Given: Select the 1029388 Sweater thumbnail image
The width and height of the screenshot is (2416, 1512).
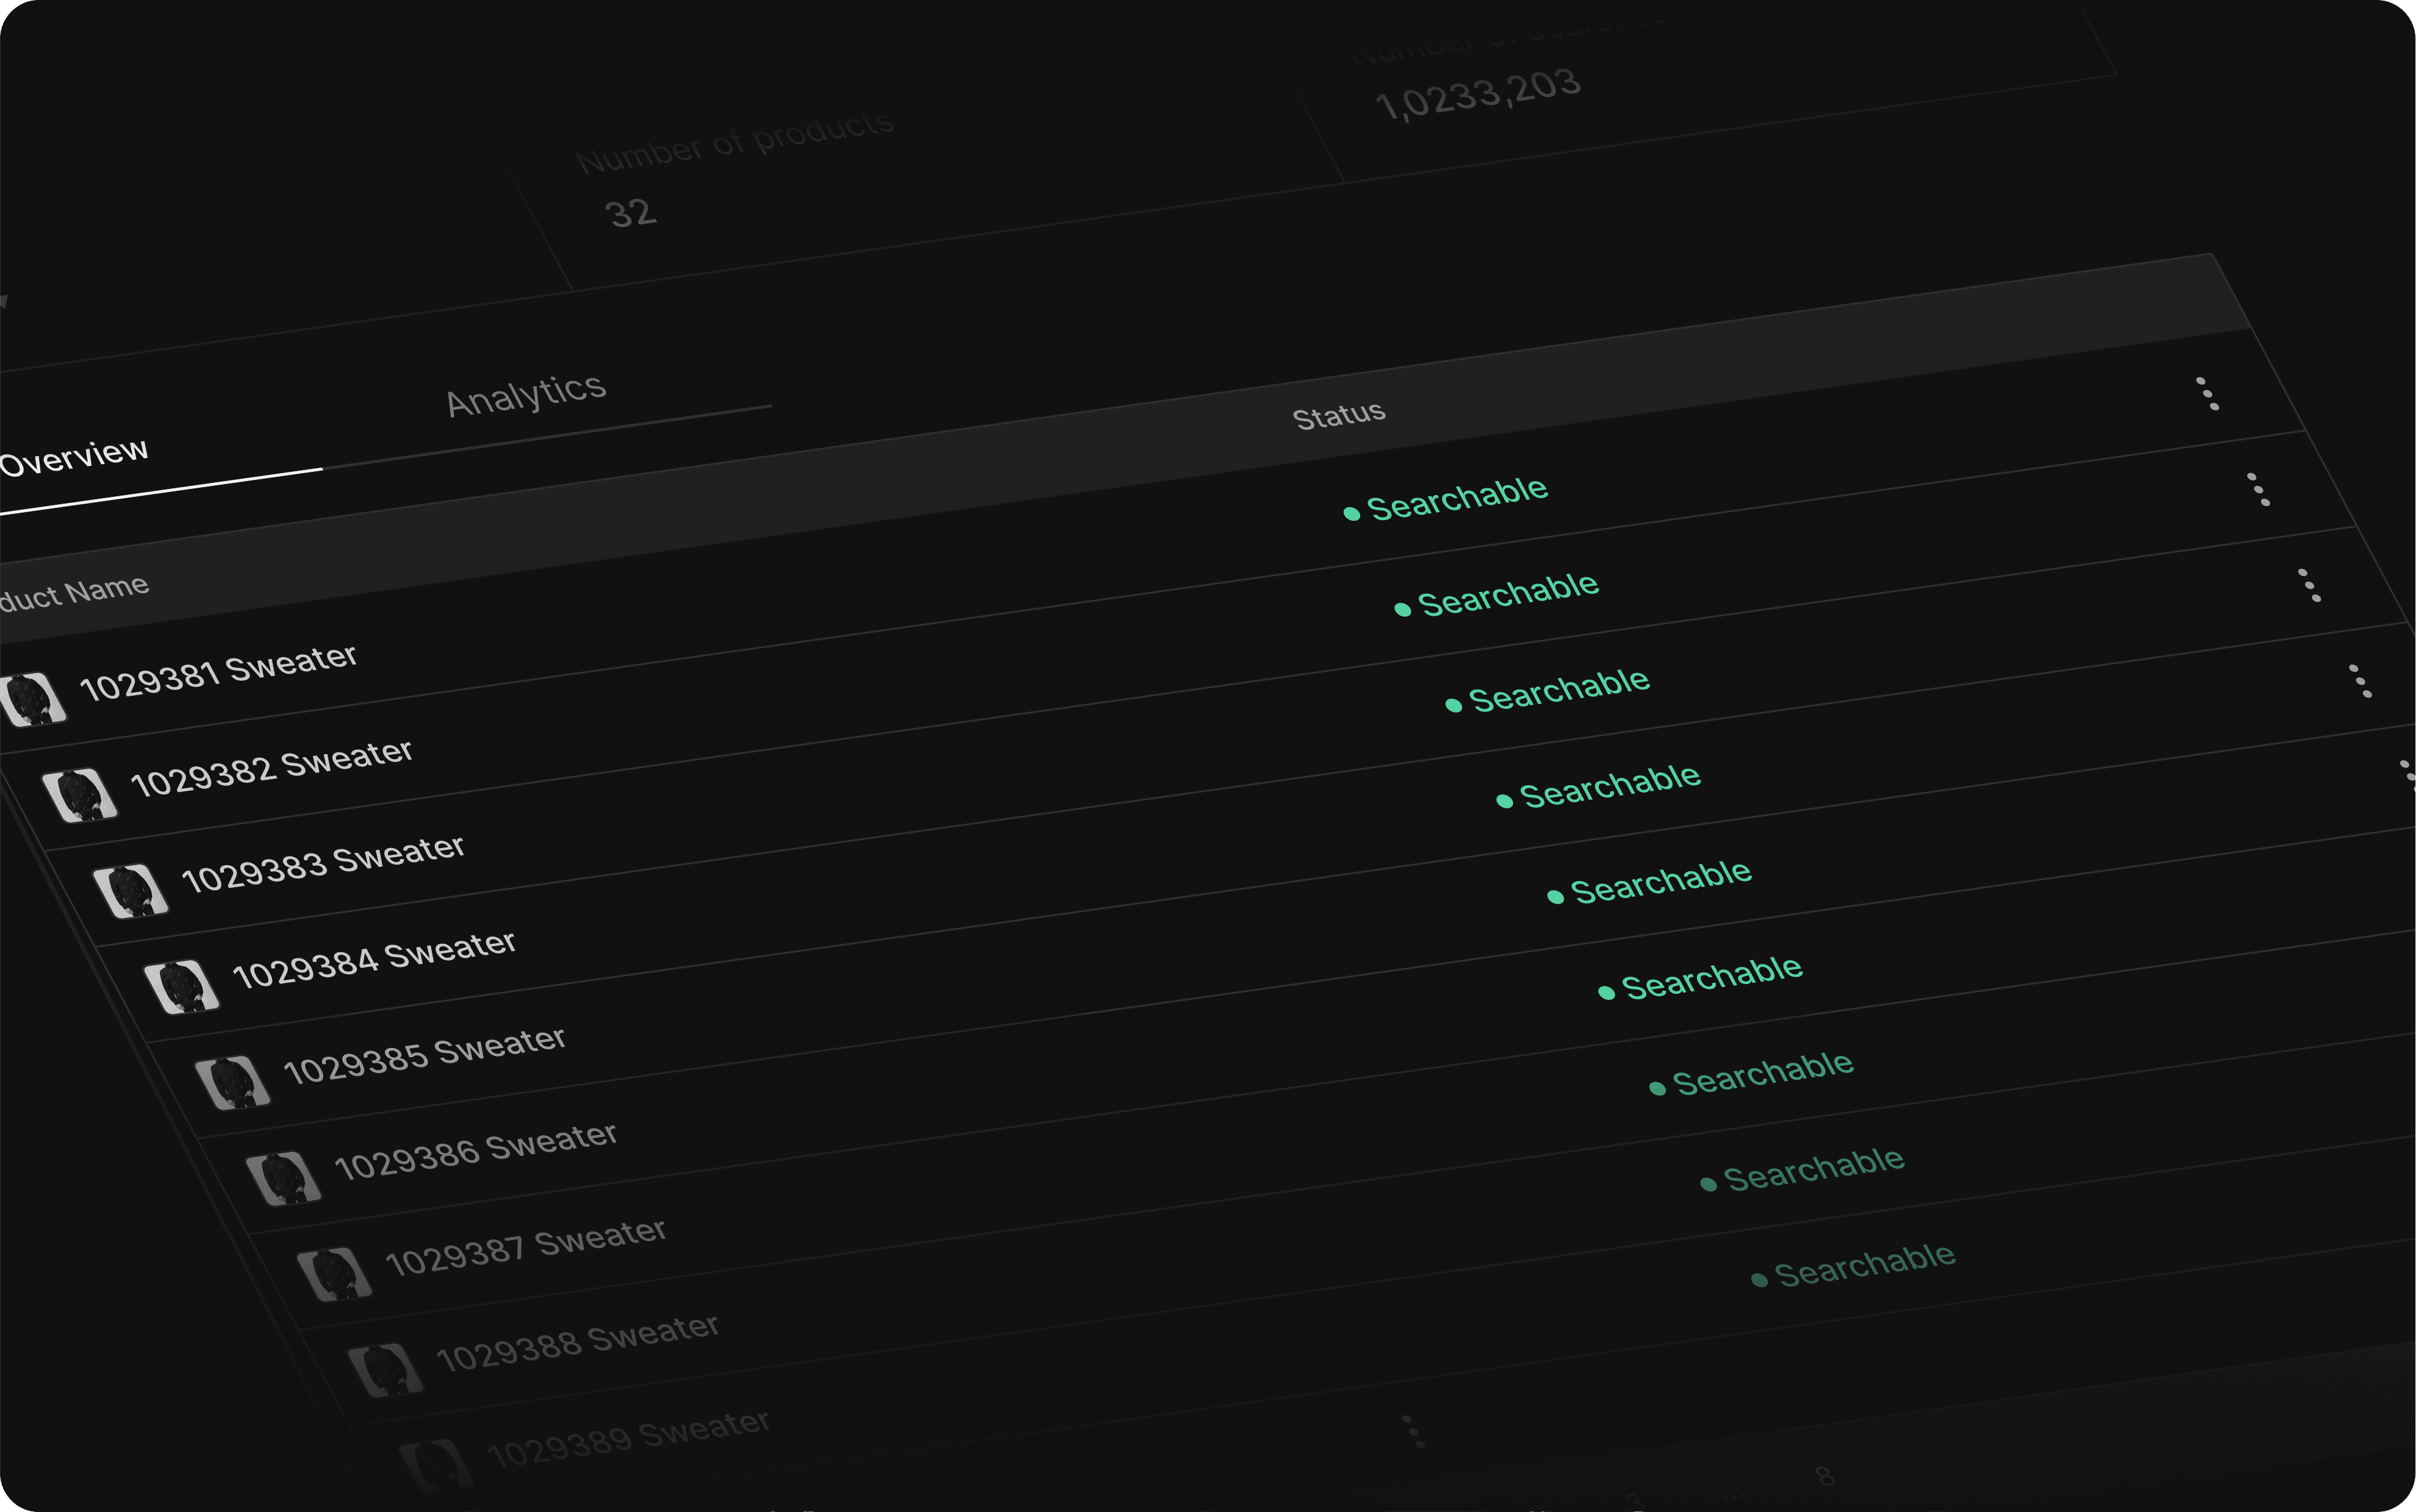Looking at the screenshot, I should (x=385, y=1369).
